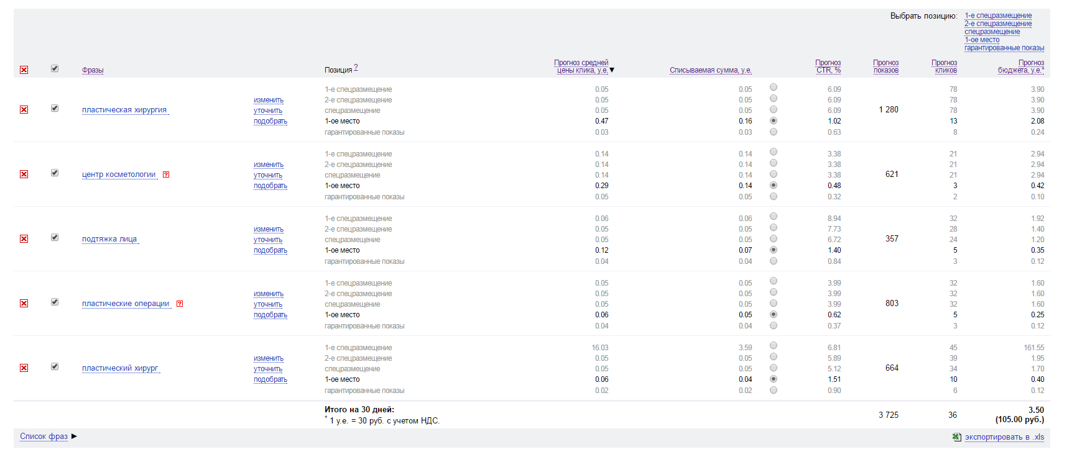Viewport: 1072px width, 457px height.
Task: Open phrase link пластические операции
Action: (126, 304)
